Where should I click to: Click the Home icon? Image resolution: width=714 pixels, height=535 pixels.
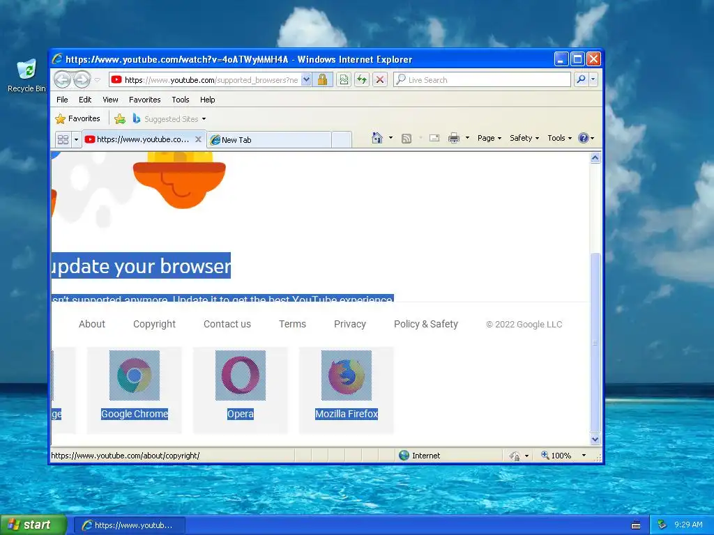(377, 138)
